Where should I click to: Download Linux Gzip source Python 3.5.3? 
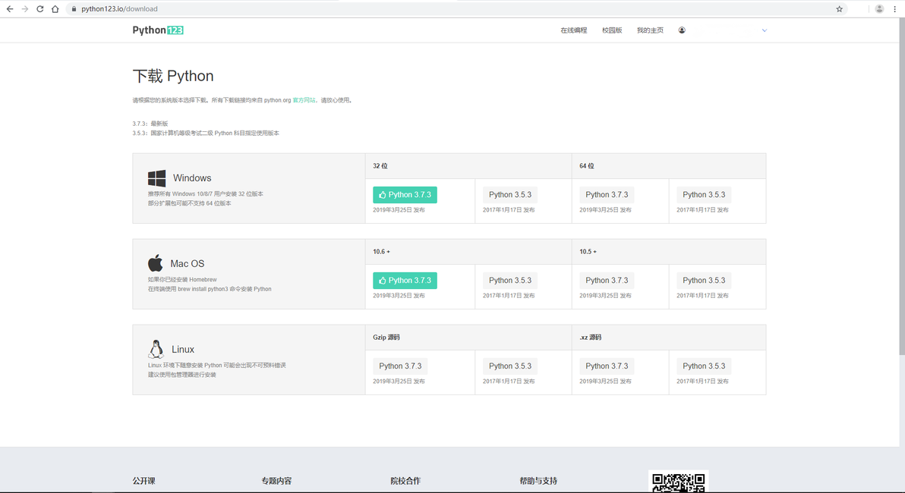(510, 366)
